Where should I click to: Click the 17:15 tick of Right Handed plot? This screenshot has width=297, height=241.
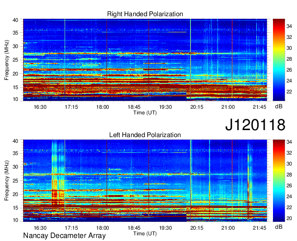(71, 107)
